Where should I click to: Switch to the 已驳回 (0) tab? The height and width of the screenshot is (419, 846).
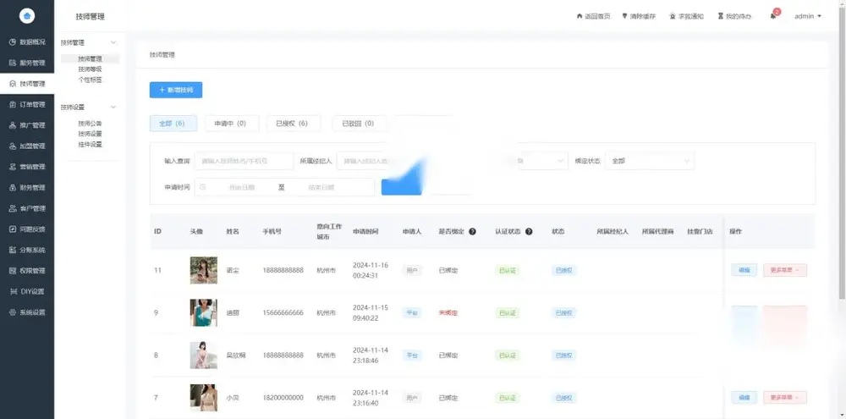[x=360, y=123]
